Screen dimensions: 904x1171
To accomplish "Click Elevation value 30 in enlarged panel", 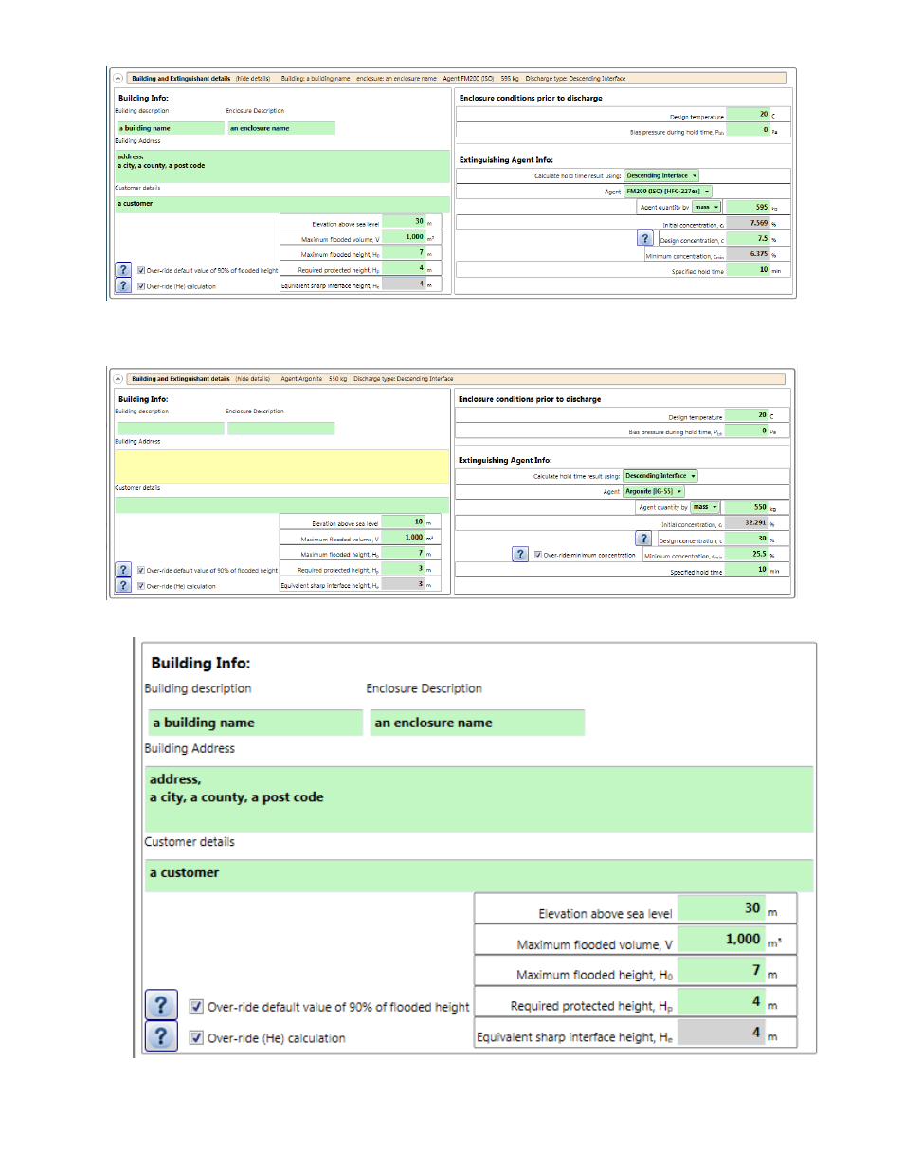I will [721, 908].
